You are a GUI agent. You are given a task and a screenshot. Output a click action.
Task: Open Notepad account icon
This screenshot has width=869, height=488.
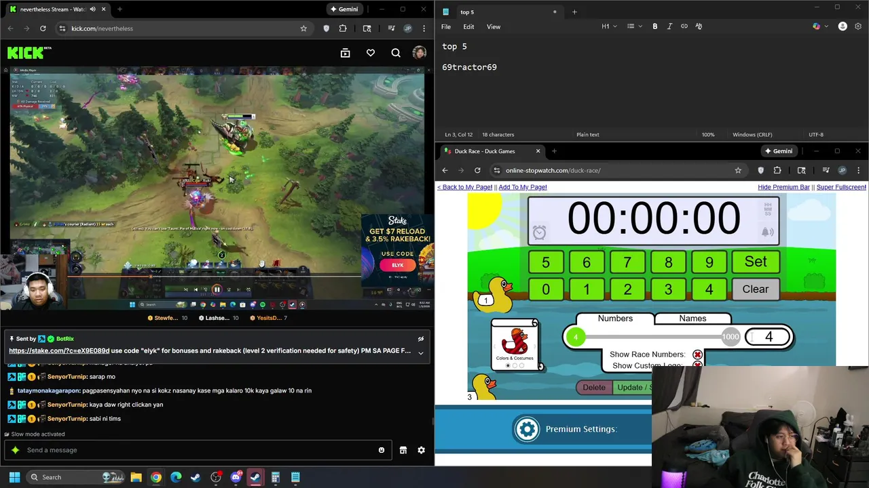coord(843,26)
